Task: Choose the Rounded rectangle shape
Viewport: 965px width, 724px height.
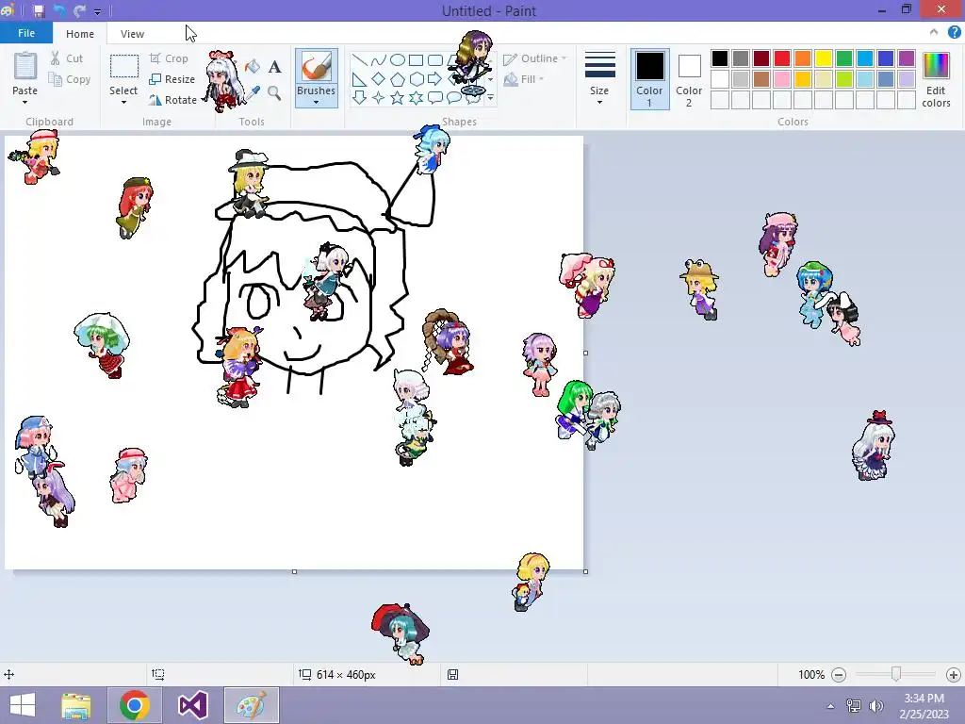Action: 435,59
